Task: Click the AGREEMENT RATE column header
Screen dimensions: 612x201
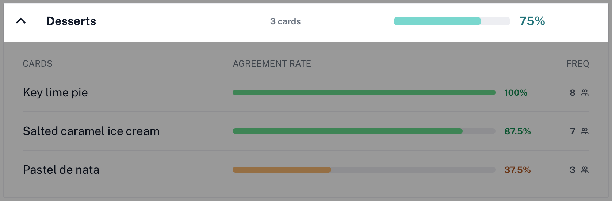Action: pyautogui.click(x=272, y=64)
